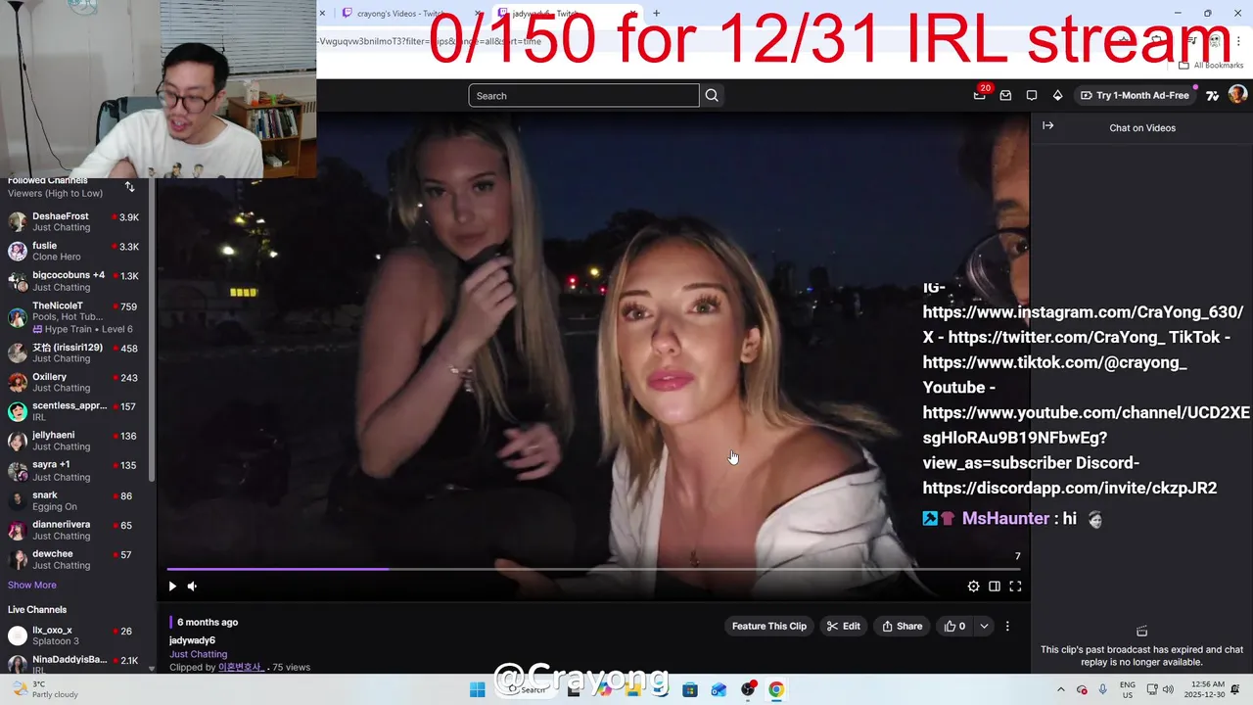Open Microsoft Store from taskbar
The width and height of the screenshot is (1253, 705).
pos(690,689)
